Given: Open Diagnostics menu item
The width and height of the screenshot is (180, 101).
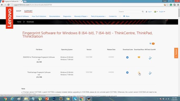Looking at the screenshot, I should pyautogui.click(x=67, y=16).
